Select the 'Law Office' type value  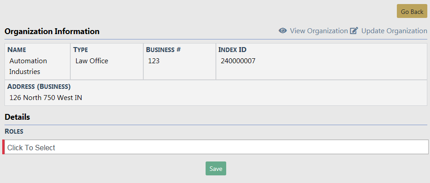pyautogui.click(x=92, y=61)
